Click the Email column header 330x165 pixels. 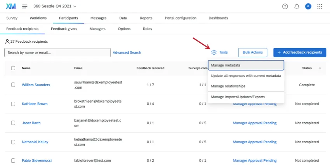(x=78, y=68)
